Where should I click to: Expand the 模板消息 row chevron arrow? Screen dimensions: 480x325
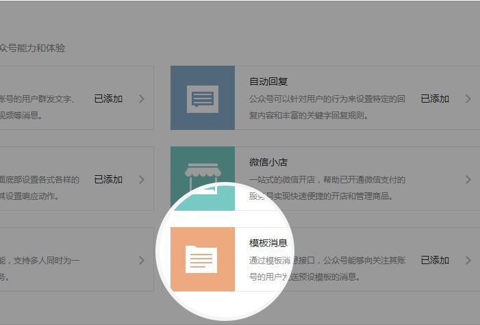(x=468, y=260)
